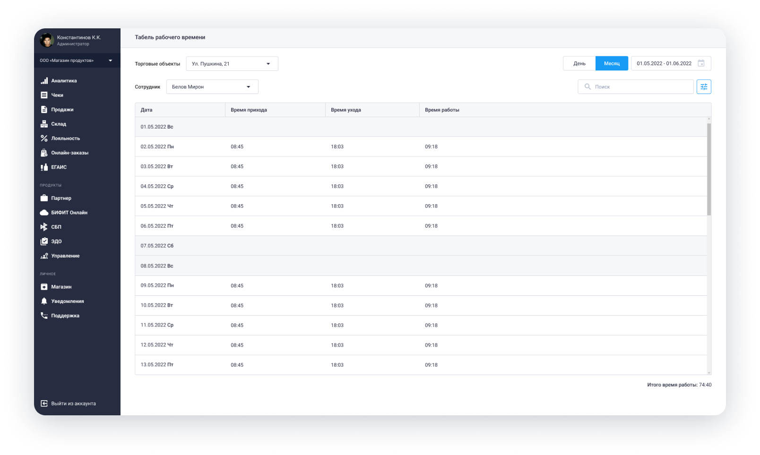Open Онлайн-заказы menu item
Screen dimensions: 760x455
[x=70, y=153]
